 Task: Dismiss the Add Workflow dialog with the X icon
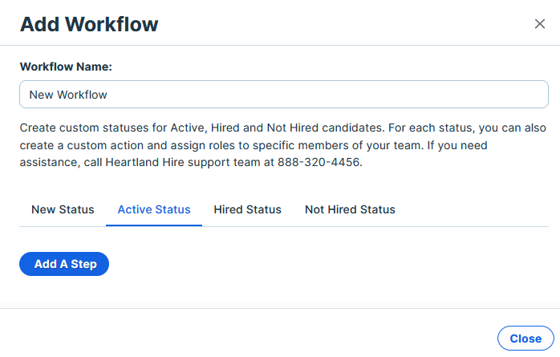tap(539, 24)
